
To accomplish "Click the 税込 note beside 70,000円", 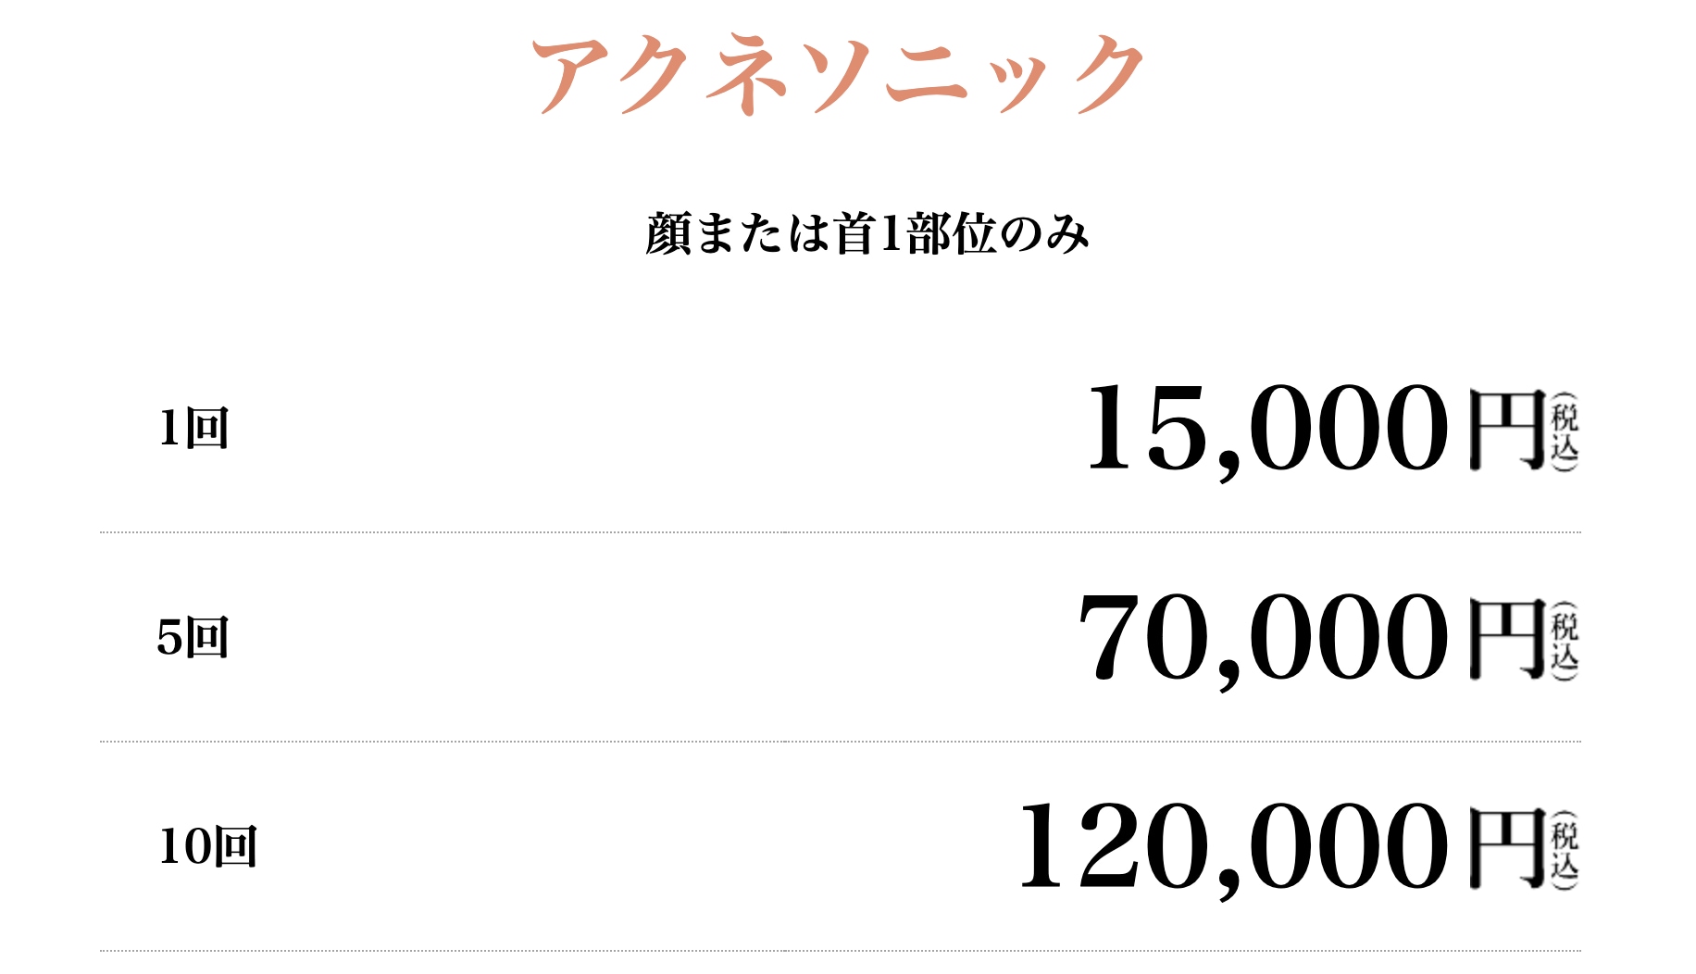I will point(1565,641).
